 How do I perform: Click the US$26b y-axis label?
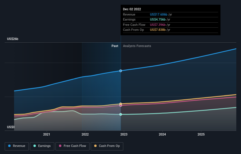pos(13,39)
